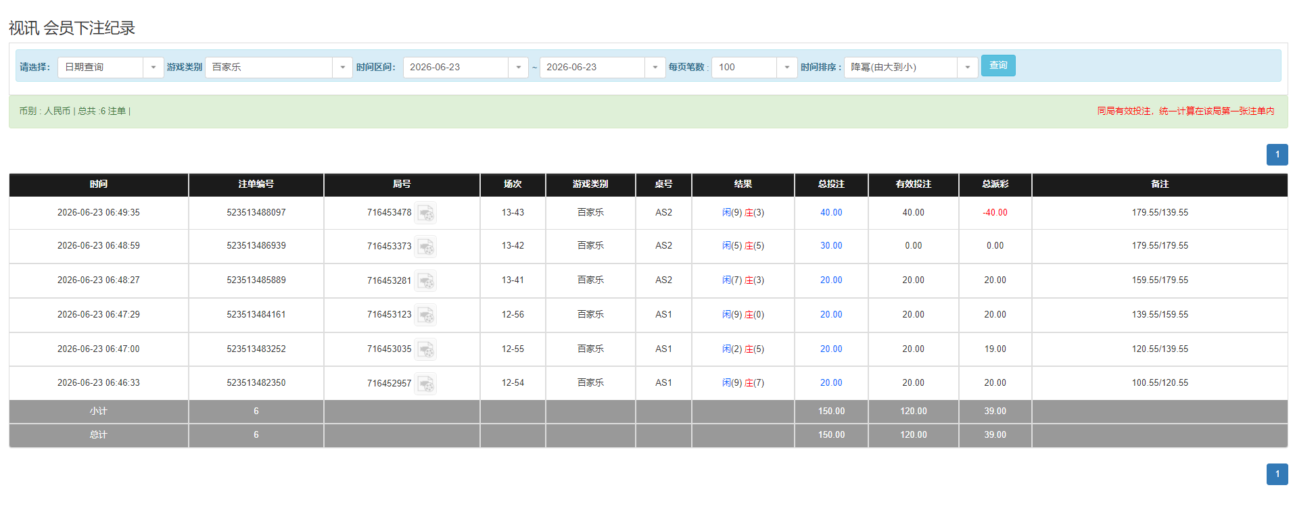
Task: Click the 注单编号 column header
Action: click(x=256, y=184)
